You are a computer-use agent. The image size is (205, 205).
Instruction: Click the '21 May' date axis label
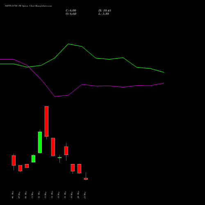pyautogui.click(x=85, y=195)
